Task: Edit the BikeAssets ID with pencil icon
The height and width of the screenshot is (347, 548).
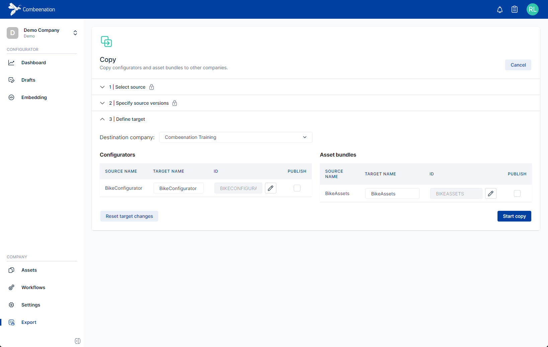Action: [490, 193]
